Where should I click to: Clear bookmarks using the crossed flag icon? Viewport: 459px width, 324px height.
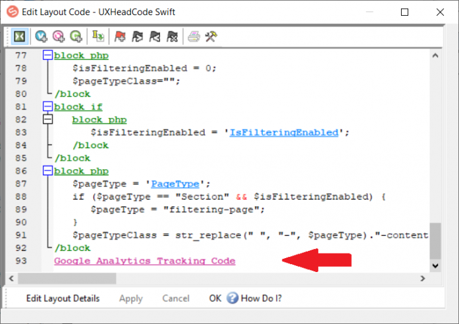[171, 37]
